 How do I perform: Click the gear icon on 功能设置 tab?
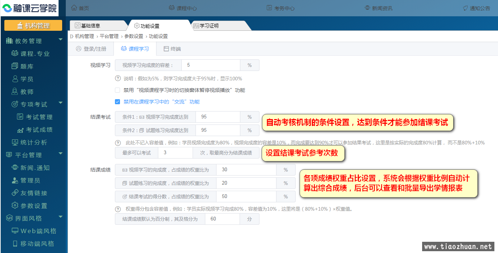(x=137, y=26)
